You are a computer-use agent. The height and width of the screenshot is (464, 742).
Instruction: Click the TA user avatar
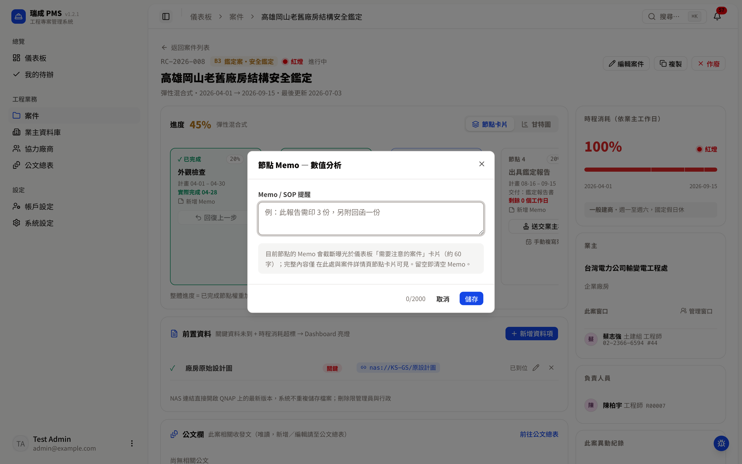[x=21, y=443]
